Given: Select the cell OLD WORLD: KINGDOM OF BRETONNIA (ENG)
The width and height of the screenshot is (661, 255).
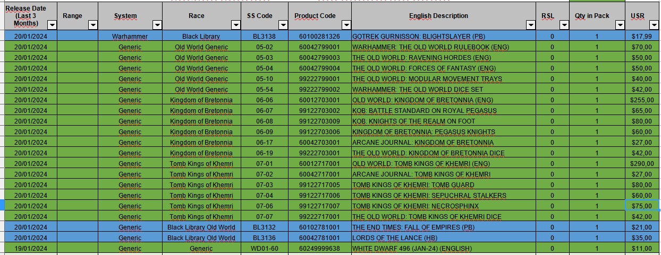Looking at the screenshot, I should pyautogui.click(x=444, y=100).
